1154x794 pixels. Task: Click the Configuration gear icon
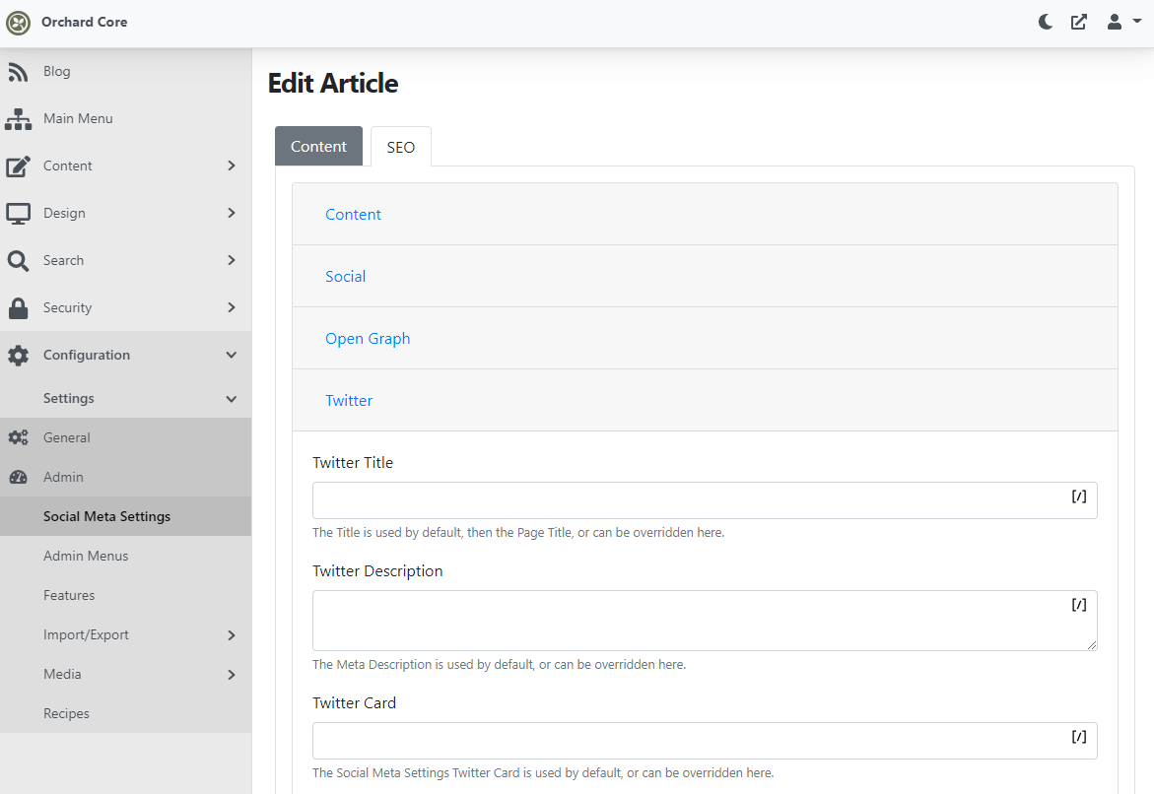[x=18, y=356]
